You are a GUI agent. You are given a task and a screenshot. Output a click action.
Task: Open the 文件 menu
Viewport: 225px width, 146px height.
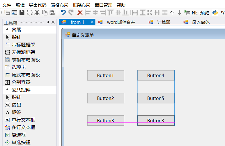coord(7,5)
